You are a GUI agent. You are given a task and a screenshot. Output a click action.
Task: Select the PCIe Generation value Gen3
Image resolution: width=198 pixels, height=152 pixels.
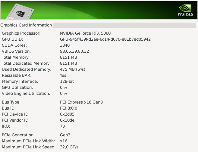(65, 135)
